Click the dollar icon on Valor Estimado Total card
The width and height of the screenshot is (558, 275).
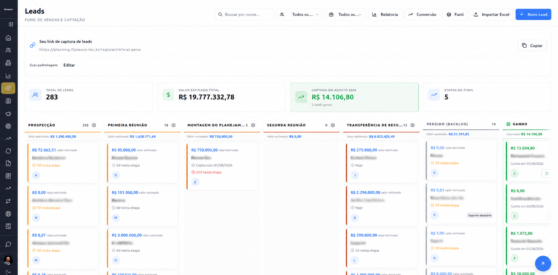tap(168, 95)
